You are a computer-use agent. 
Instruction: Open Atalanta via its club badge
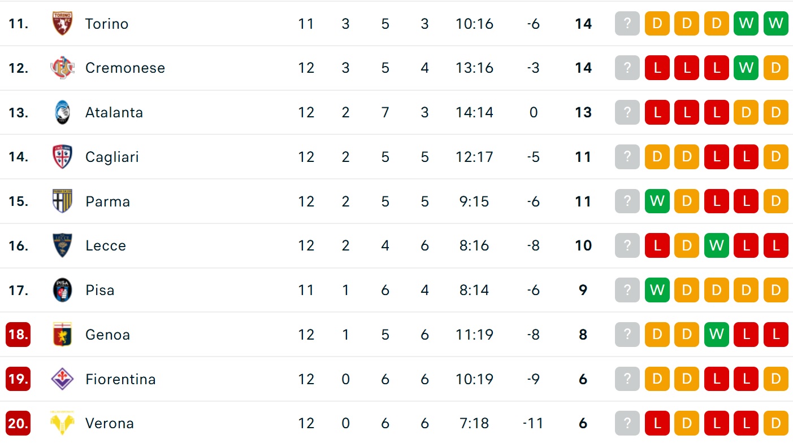tap(62, 112)
